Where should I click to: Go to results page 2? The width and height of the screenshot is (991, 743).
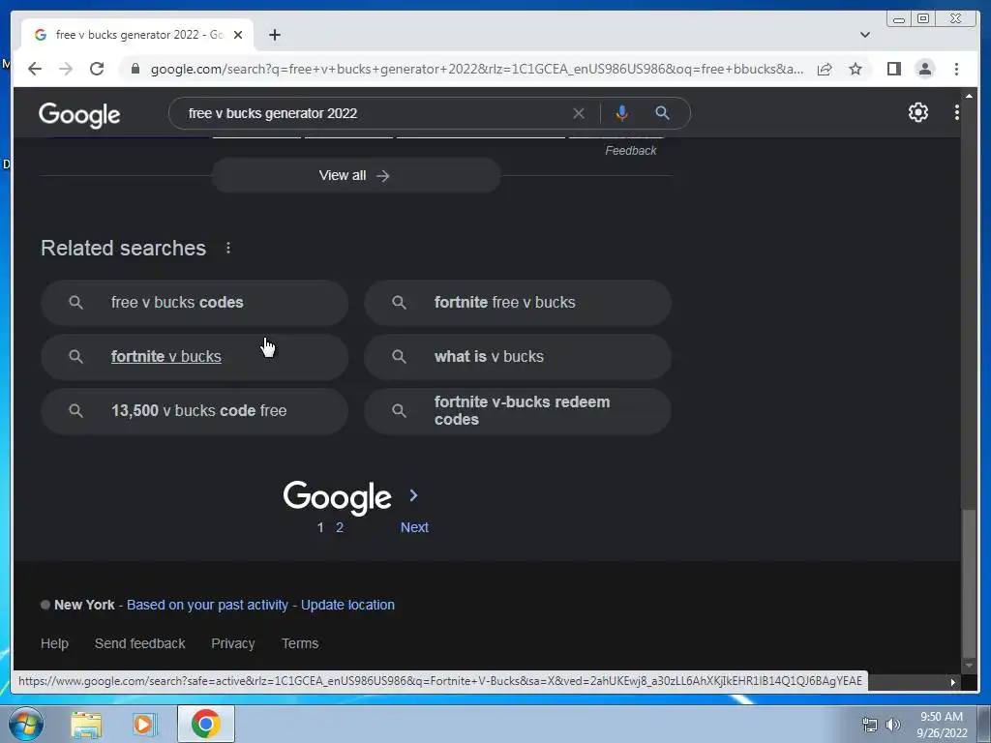(340, 527)
